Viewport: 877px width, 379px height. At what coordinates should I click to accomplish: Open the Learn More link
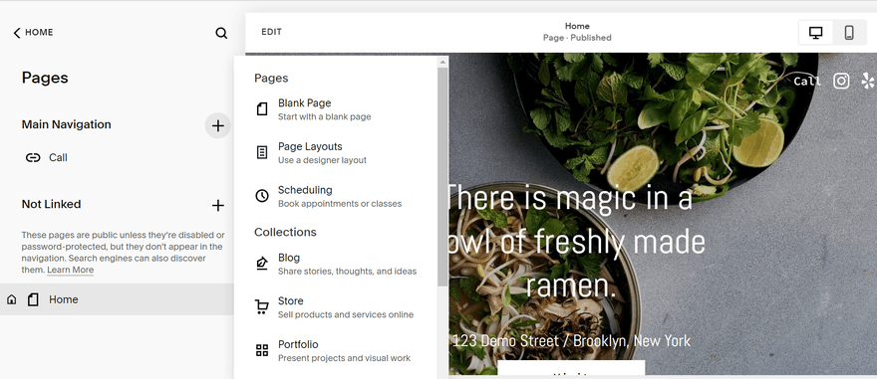[70, 271]
